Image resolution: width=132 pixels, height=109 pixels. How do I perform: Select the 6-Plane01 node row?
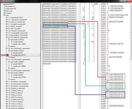pyautogui.click(x=16, y=31)
